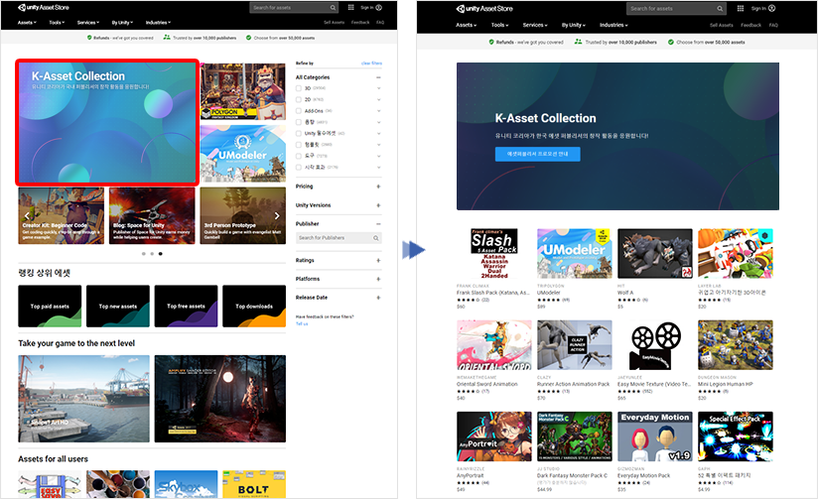Check the Unity essentials category checkbox
This screenshot has width=818, height=499.
(299, 133)
